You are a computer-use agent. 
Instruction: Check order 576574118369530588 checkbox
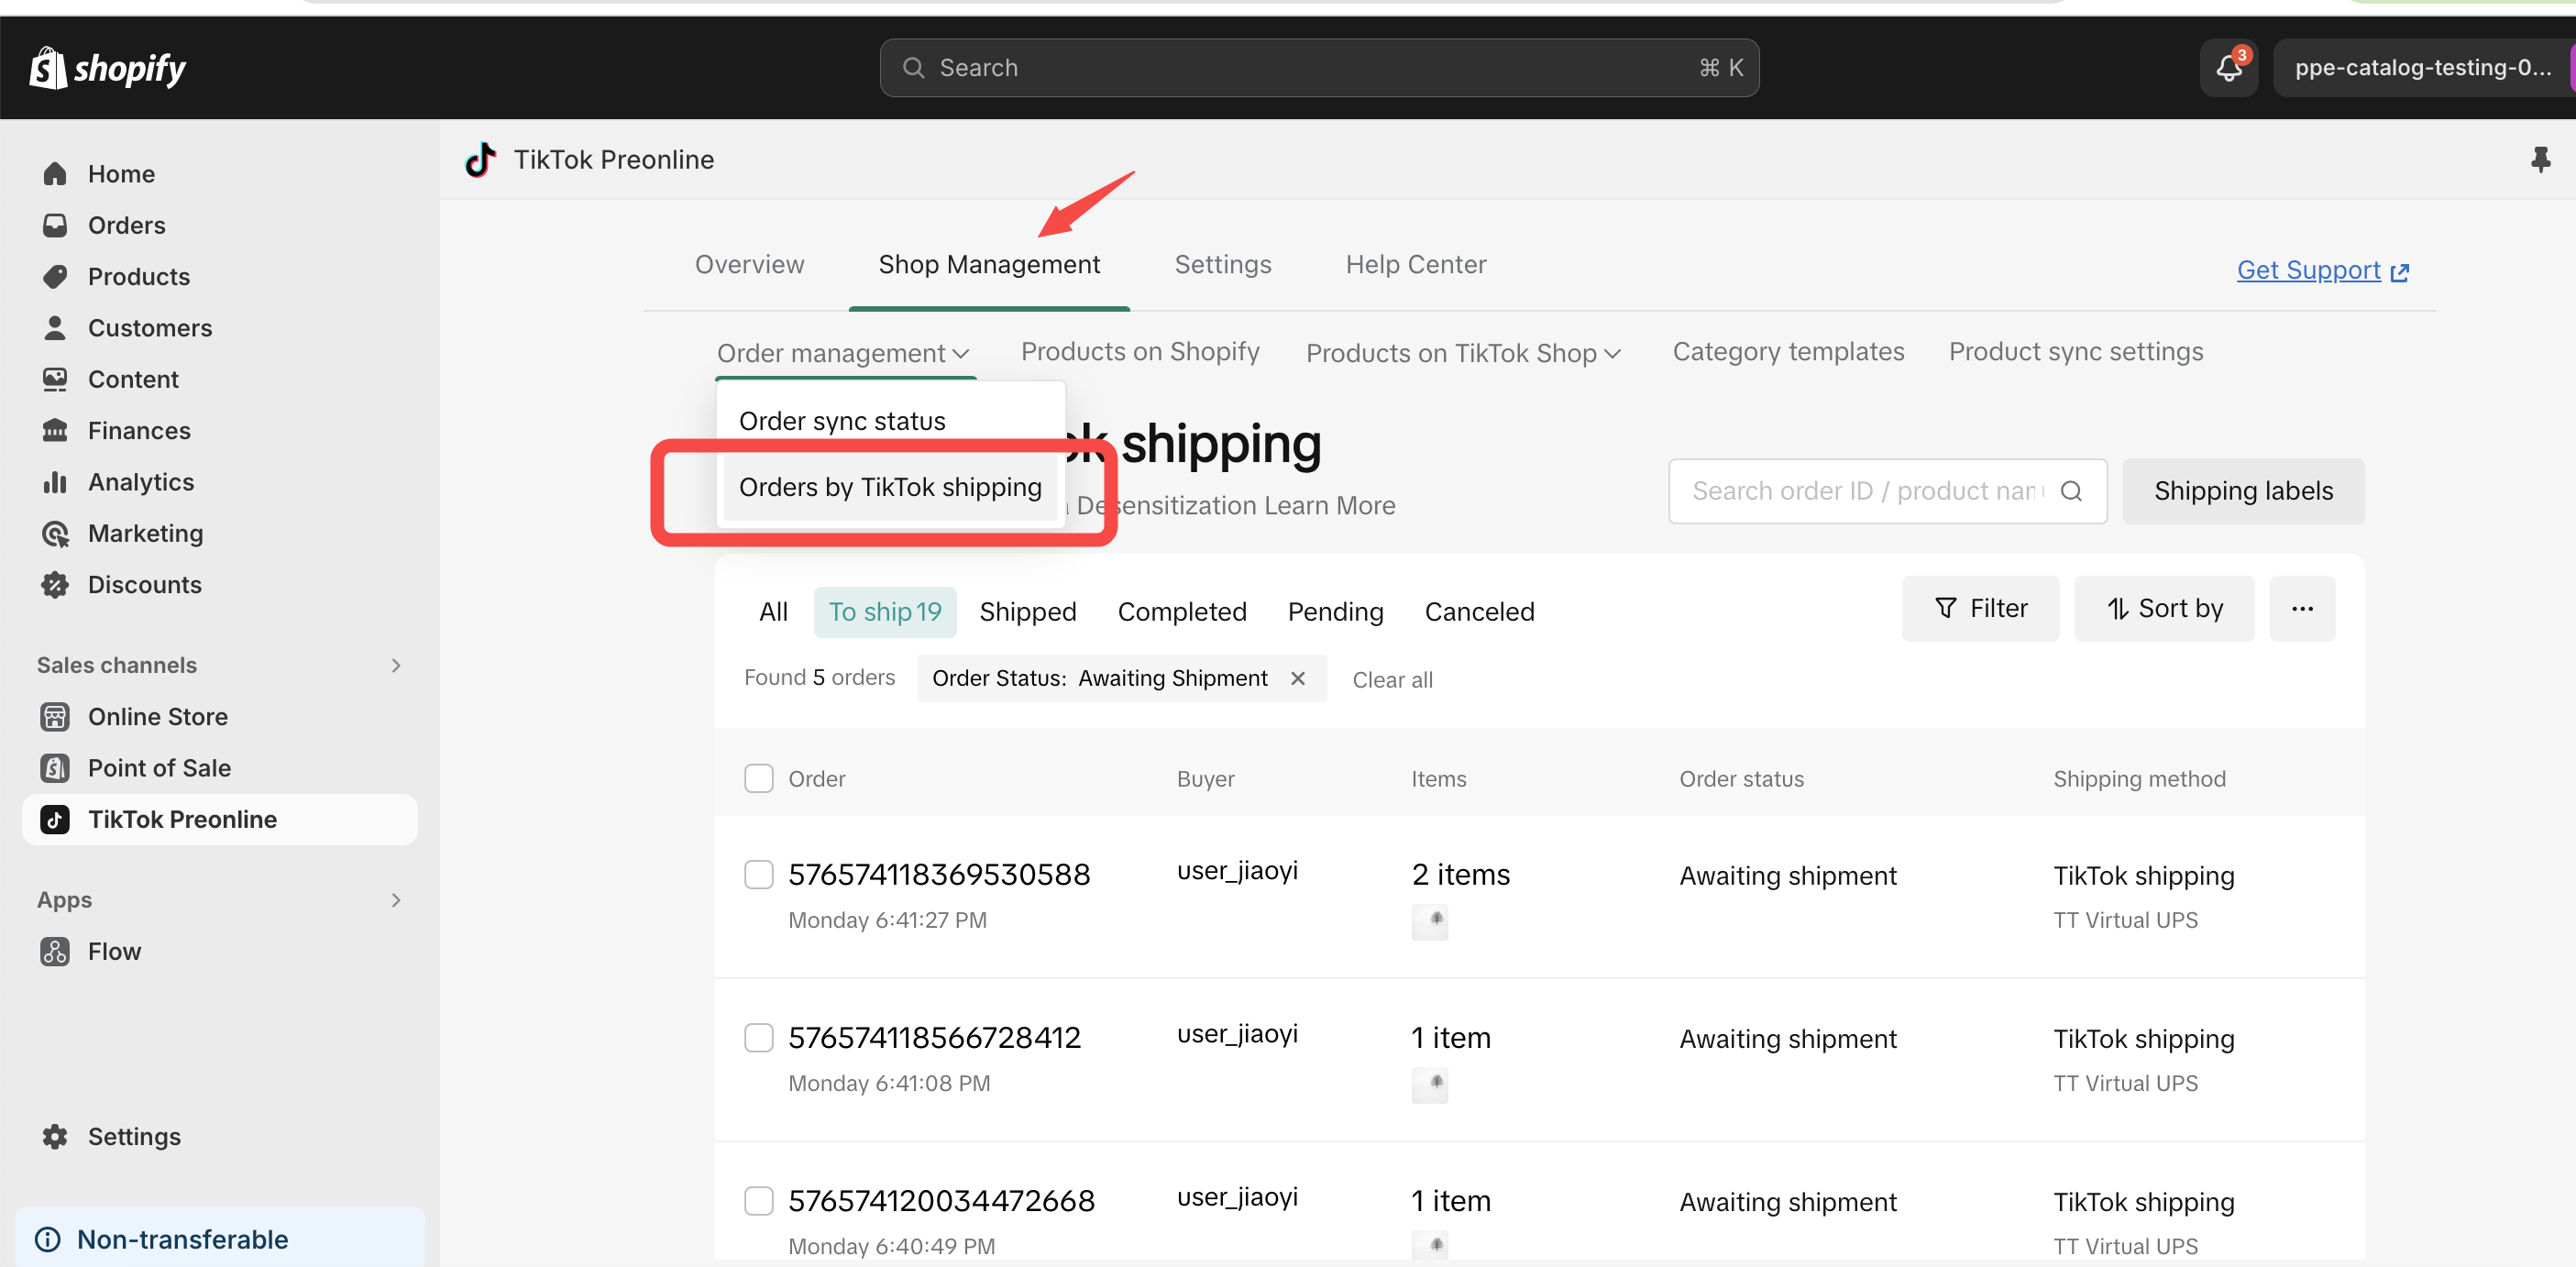[759, 875]
